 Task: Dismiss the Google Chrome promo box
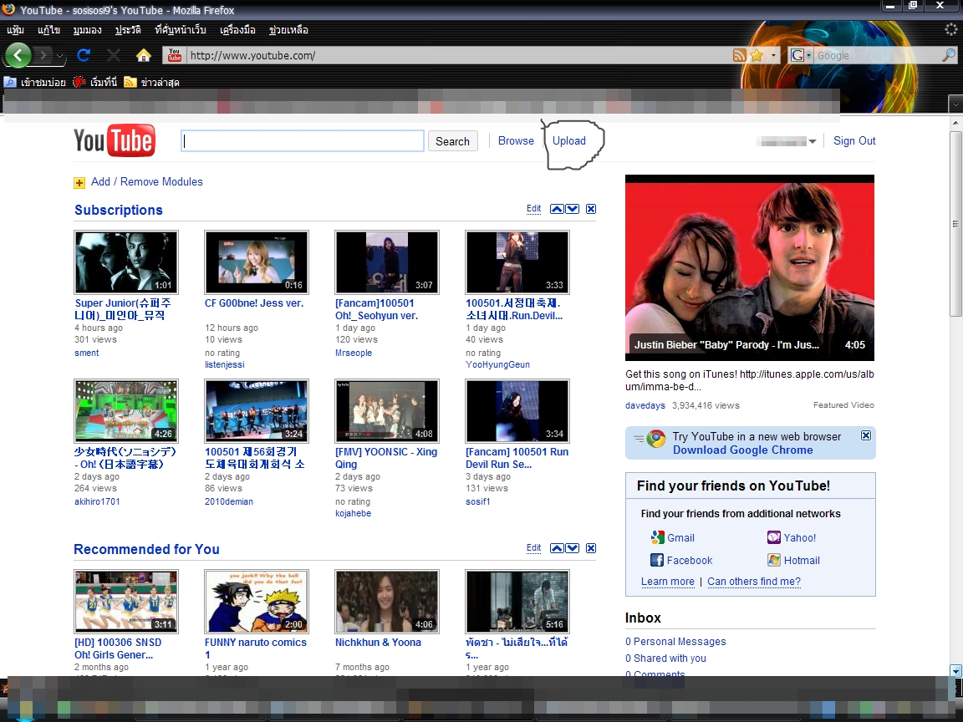point(866,435)
